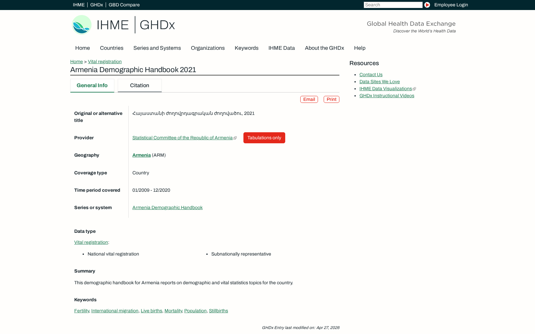Open the Countries menu

pos(112,48)
